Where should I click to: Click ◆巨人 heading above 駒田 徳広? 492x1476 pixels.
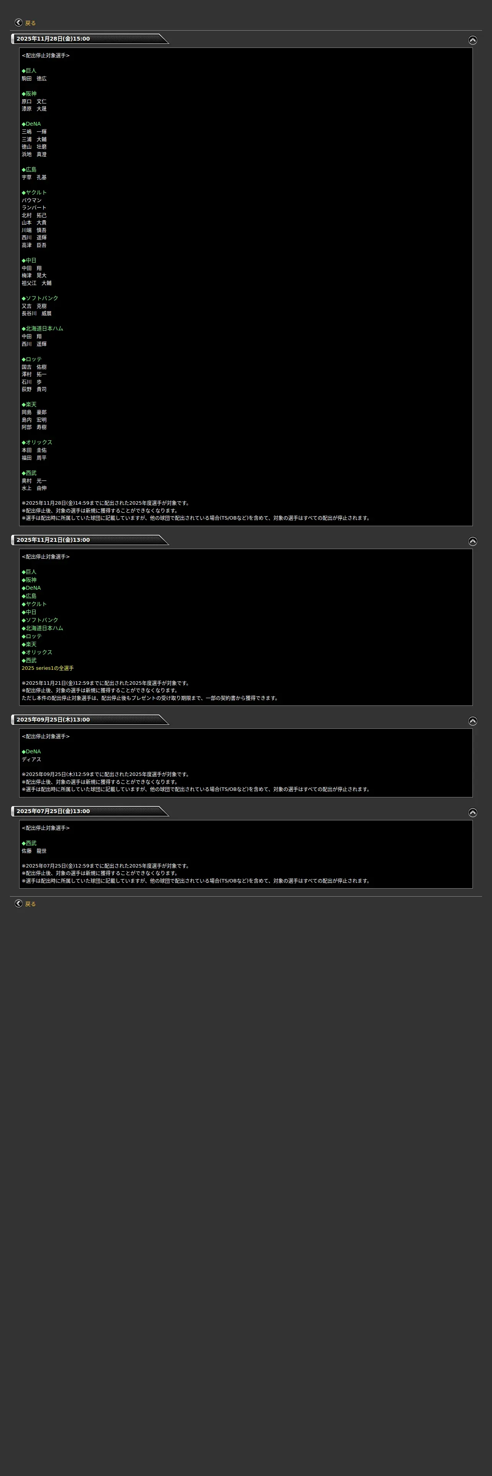point(29,71)
